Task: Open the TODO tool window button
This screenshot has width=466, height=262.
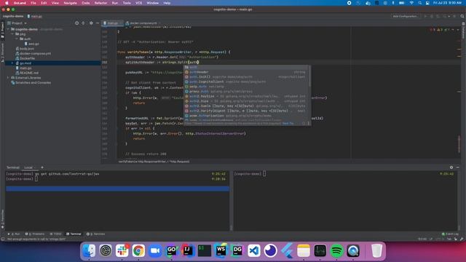Action: point(56,234)
